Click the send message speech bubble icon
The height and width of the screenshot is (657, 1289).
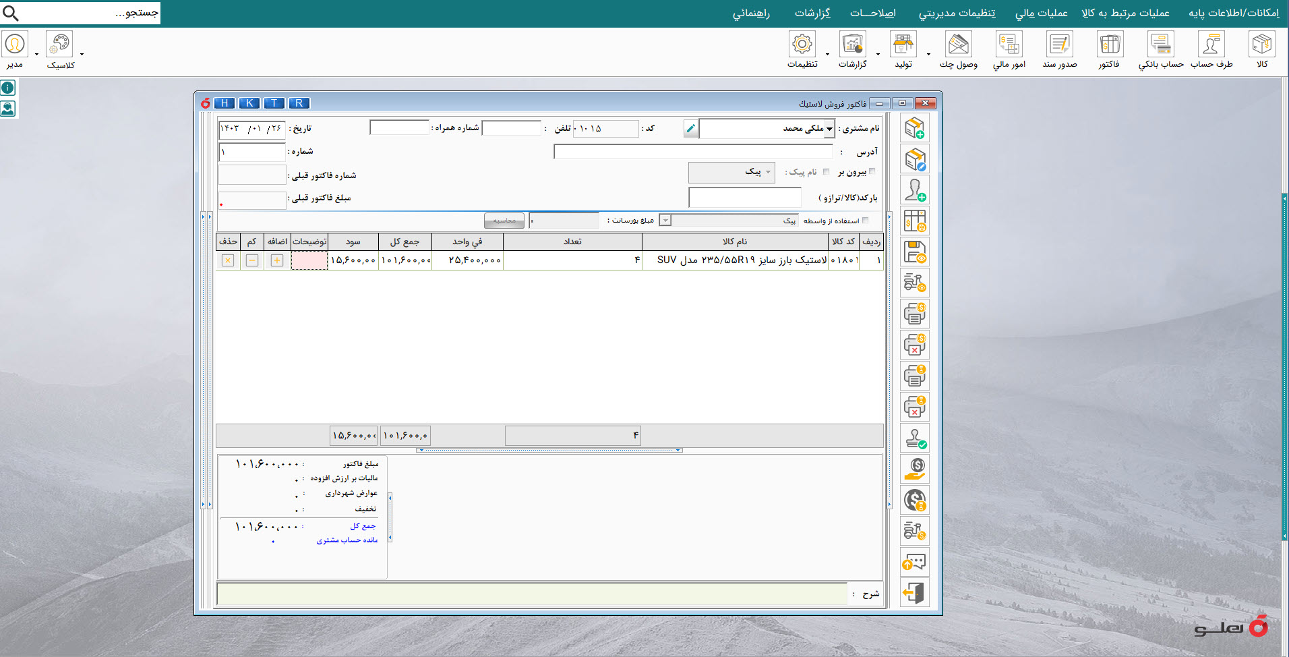click(x=914, y=562)
